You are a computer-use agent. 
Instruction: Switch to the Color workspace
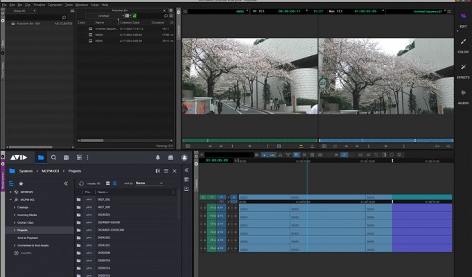pos(463,43)
